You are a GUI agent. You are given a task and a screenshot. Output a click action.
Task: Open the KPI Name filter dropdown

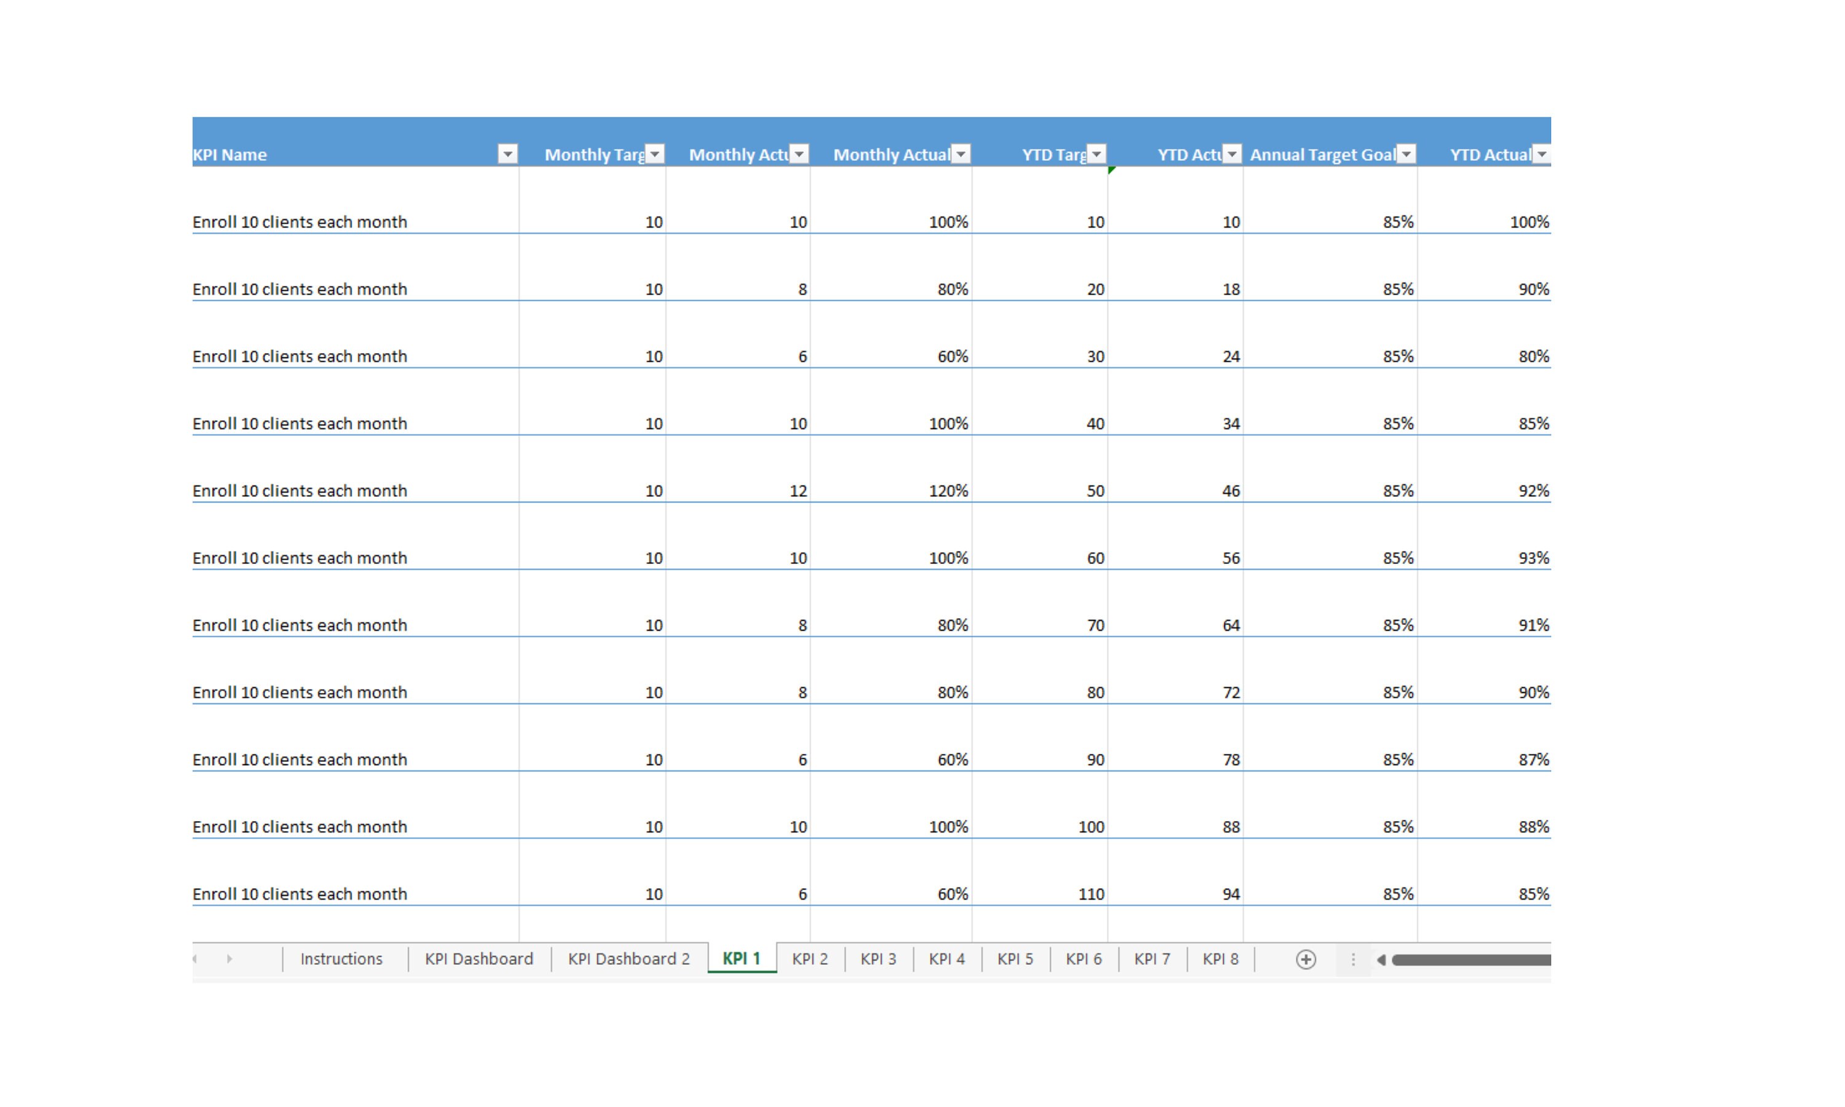(x=508, y=154)
